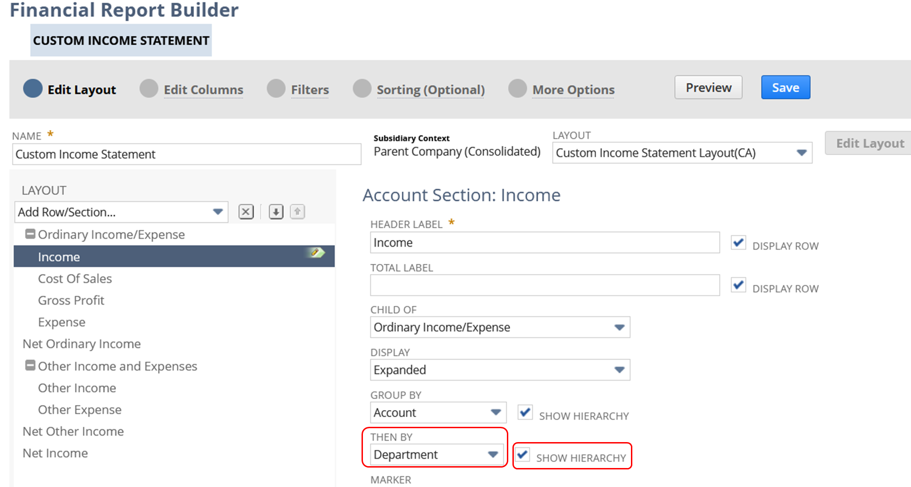
Task: Click the Filters step circle icon
Action: pyautogui.click(x=276, y=88)
